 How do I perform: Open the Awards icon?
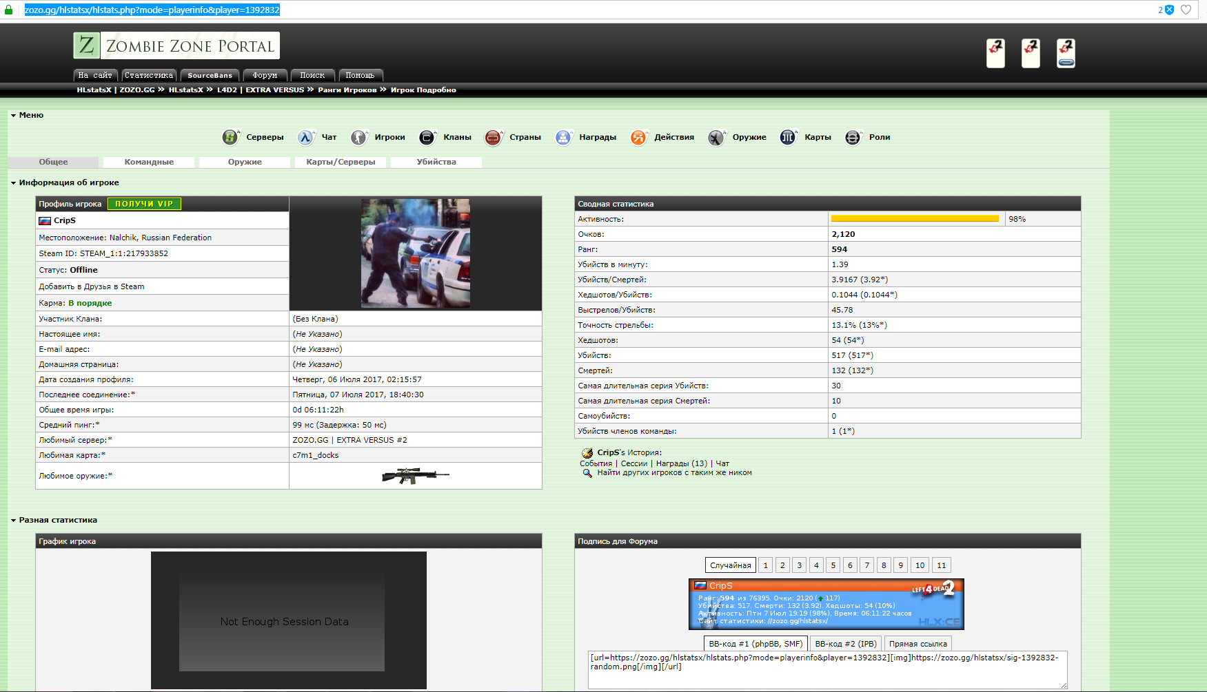coord(563,137)
